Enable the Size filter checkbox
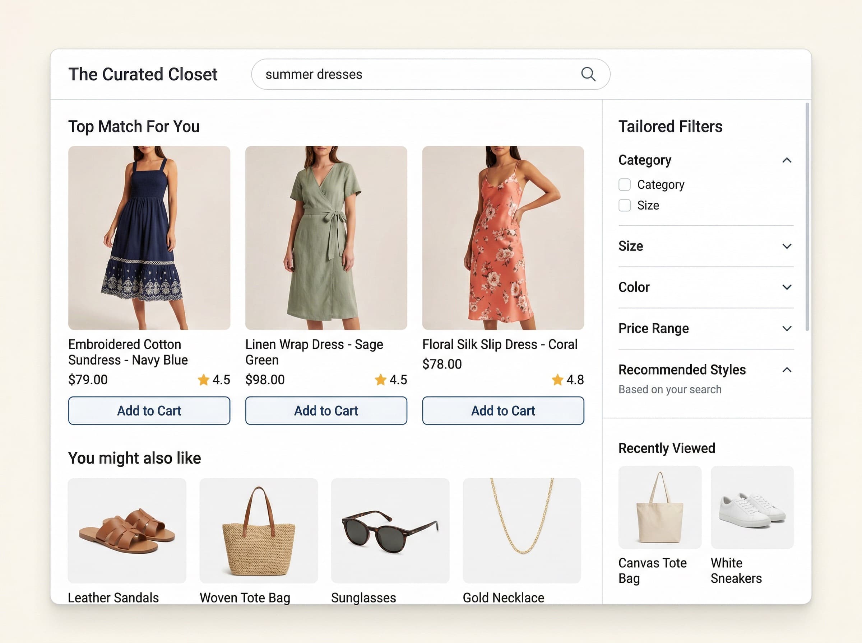The width and height of the screenshot is (862, 643). [x=625, y=205]
